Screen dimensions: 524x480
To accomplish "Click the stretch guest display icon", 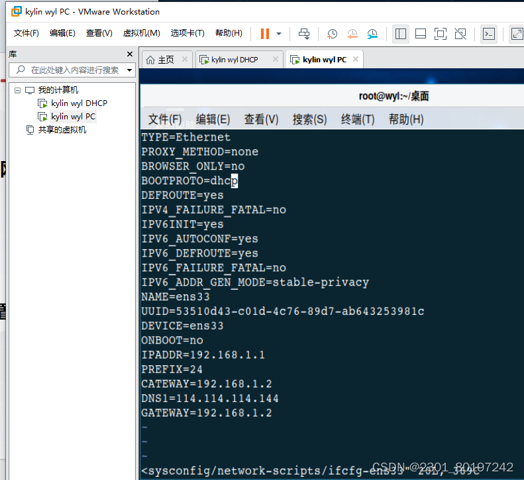I will (516, 34).
